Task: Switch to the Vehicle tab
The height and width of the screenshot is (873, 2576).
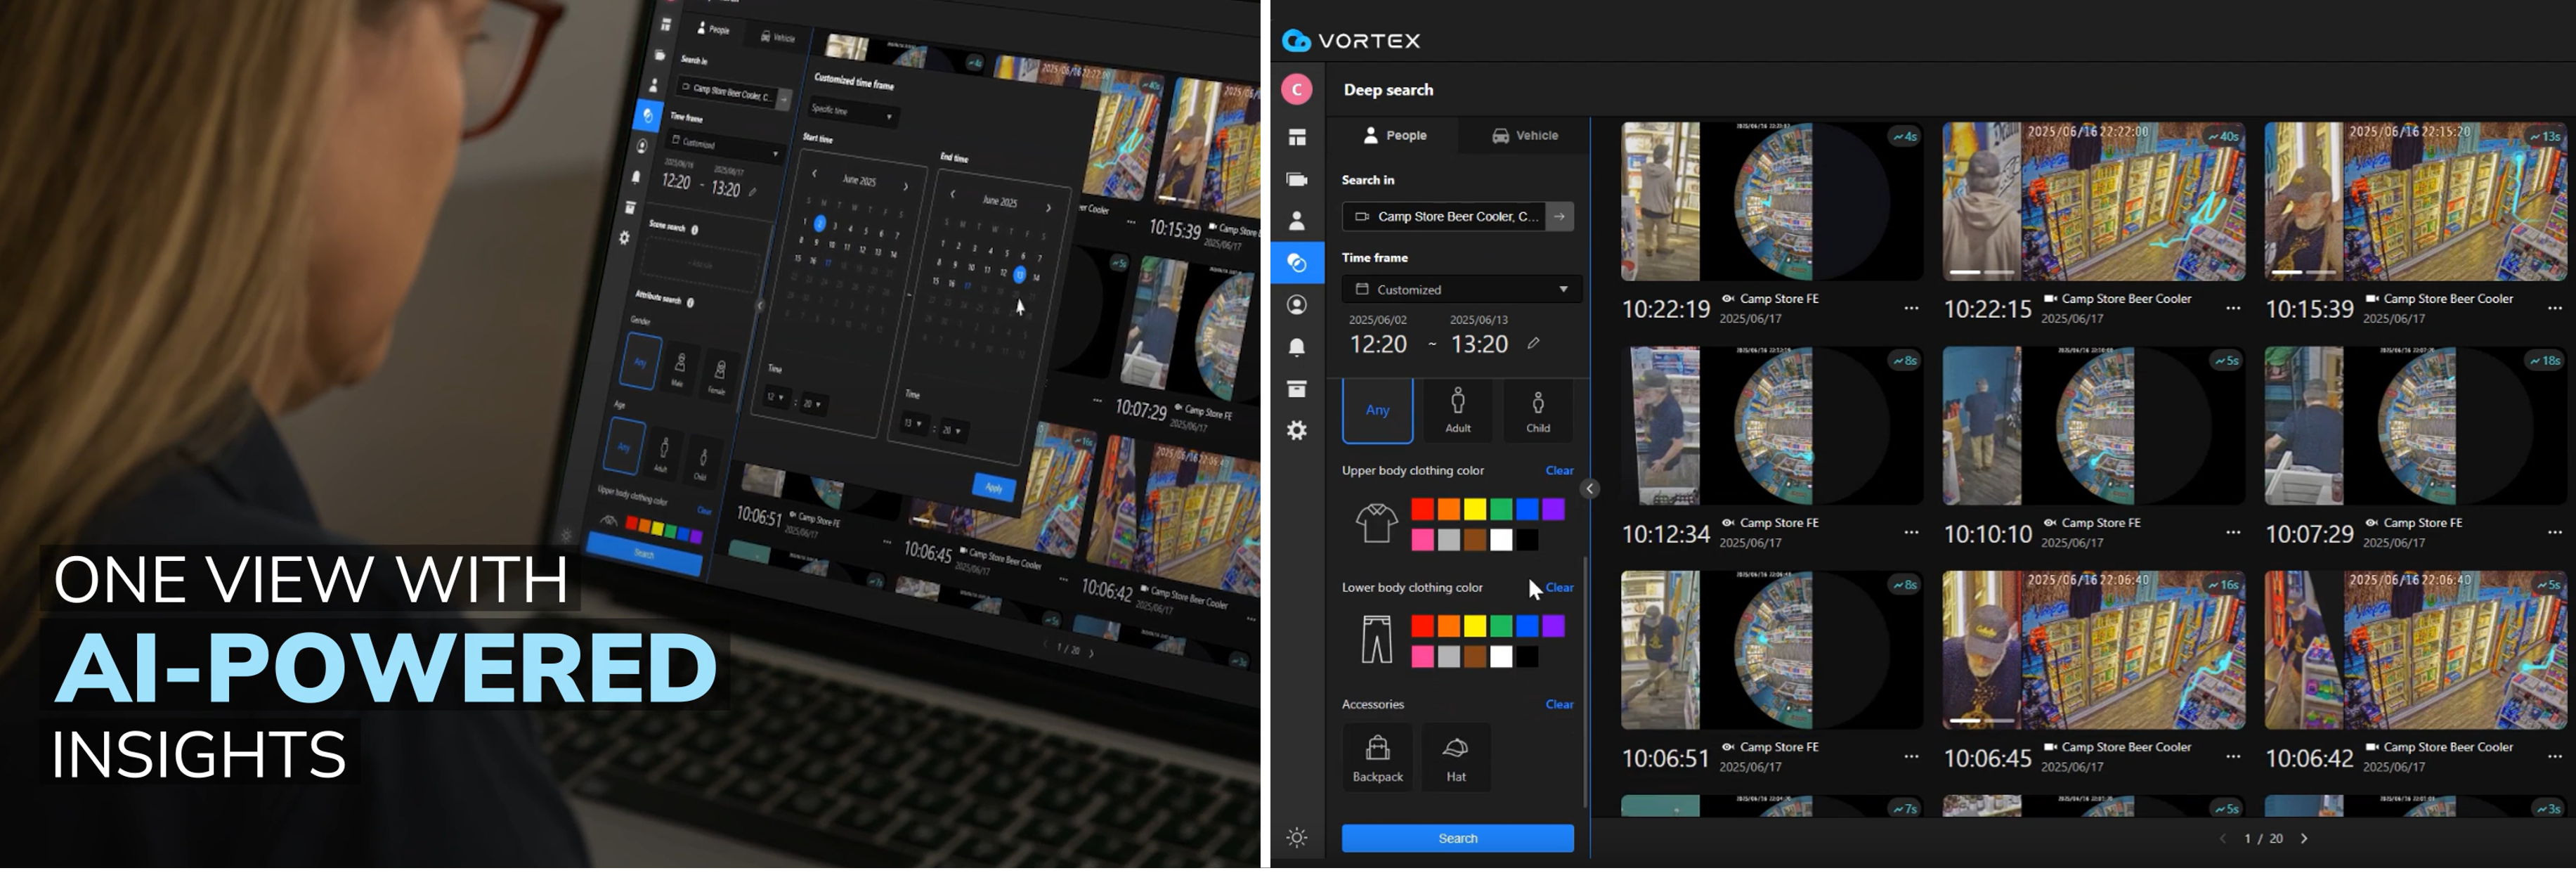Action: pyautogui.click(x=1525, y=136)
